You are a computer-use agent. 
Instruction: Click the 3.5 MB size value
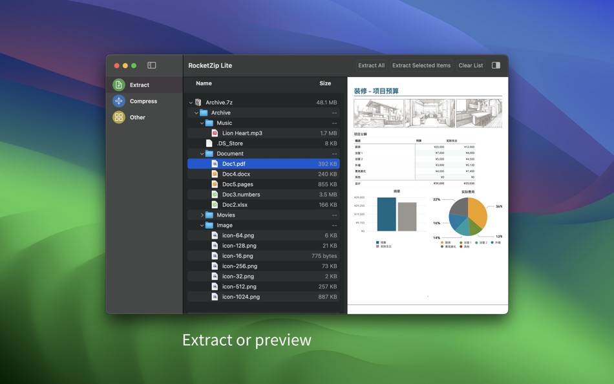pyautogui.click(x=328, y=195)
